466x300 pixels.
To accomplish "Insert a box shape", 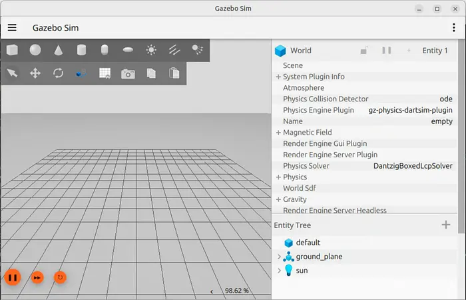I will (x=12, y=50).
